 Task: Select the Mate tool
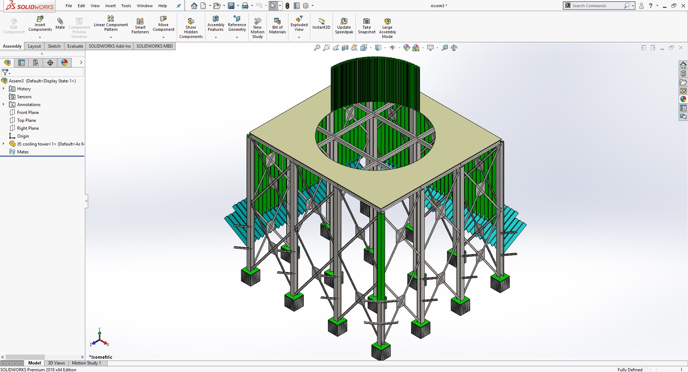click(x=60, y=24)
